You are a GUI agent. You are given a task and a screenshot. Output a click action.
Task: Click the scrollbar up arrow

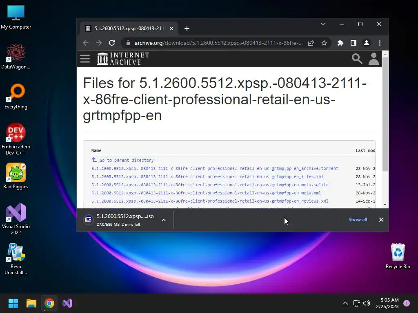385,54
